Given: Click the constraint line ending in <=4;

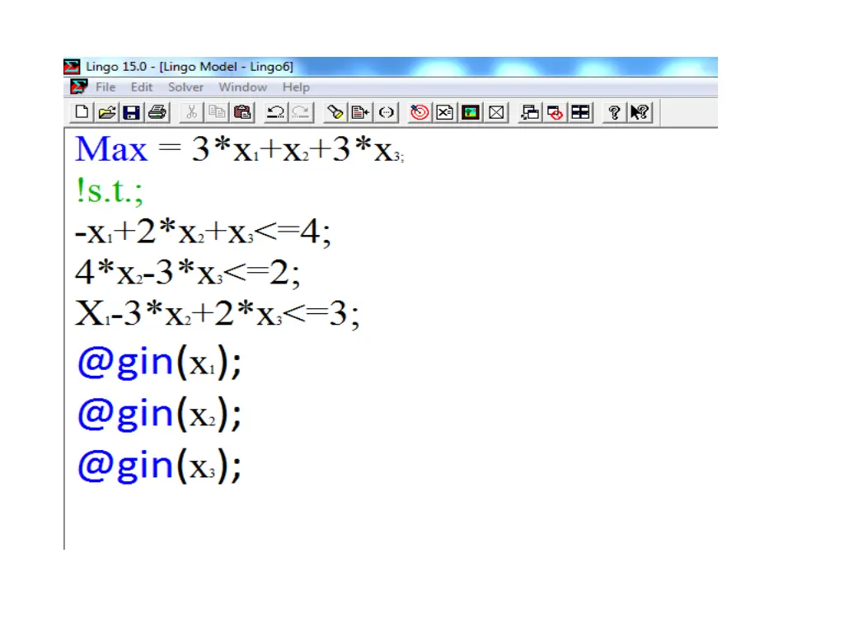Looking at the screenshot, I should pos(203,232).
